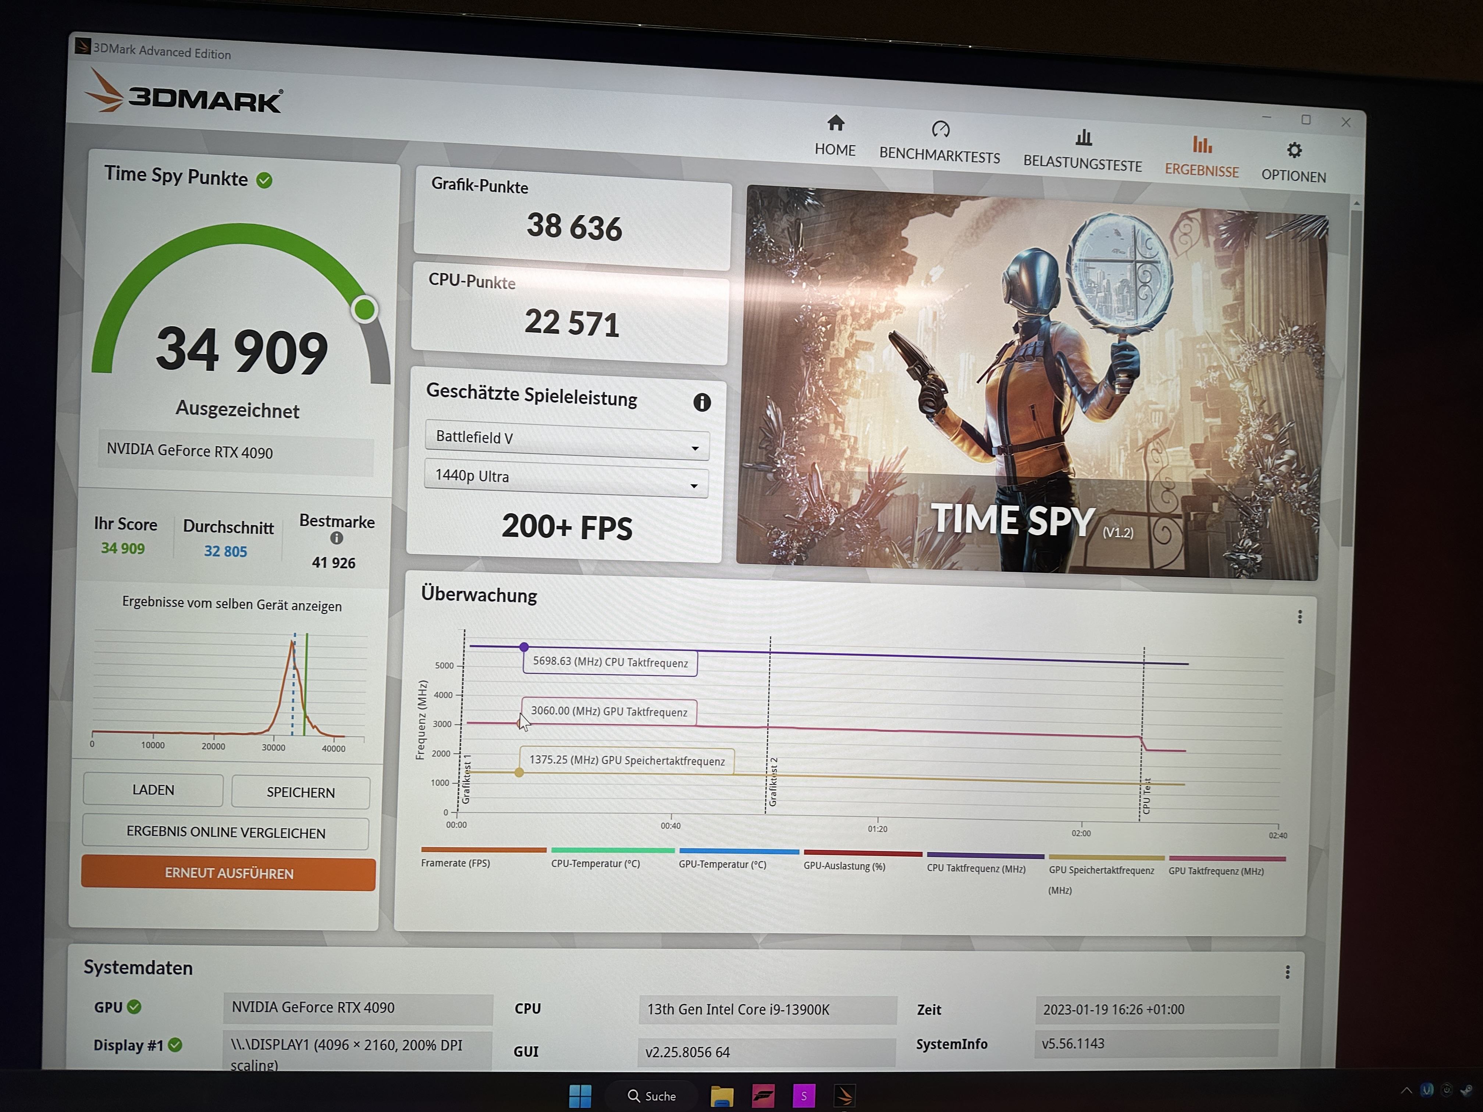Toggle CPU Taktfrequenz (MHz) graph legend
Image resolution: width=1483 pixels, height=1112 pixels.
(985, 863)
